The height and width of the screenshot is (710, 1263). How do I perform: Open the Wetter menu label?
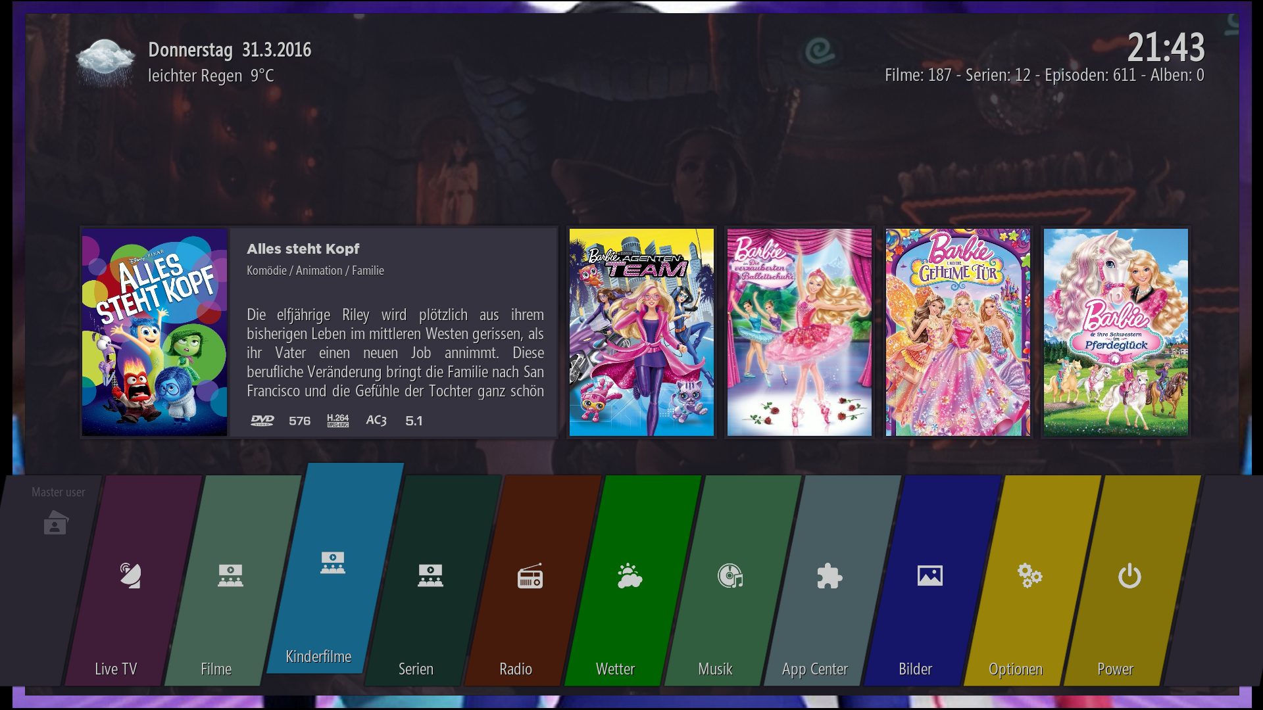click(x=615, y=669)
